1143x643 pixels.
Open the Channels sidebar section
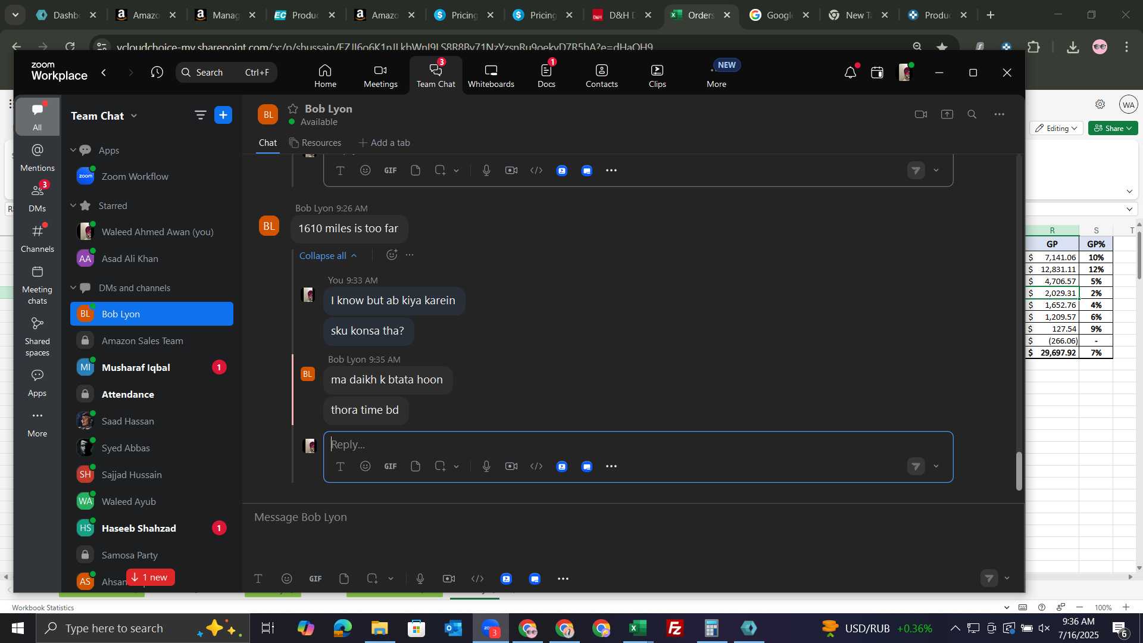pos(37,239)
